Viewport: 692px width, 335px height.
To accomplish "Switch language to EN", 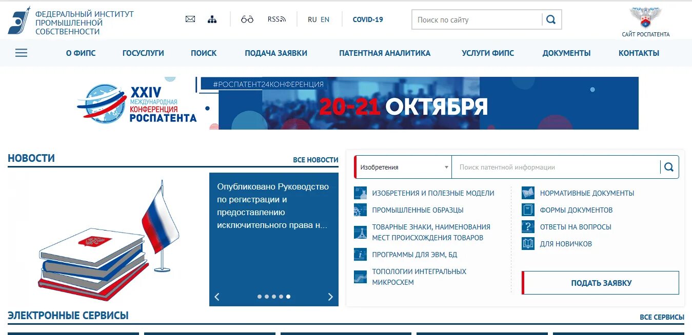I will point(325,19).
